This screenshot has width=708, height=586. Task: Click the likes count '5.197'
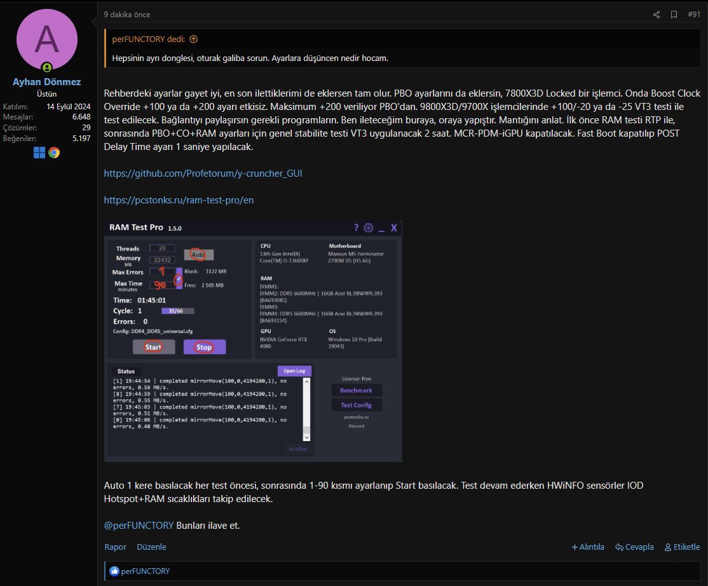tap(81, 139)
